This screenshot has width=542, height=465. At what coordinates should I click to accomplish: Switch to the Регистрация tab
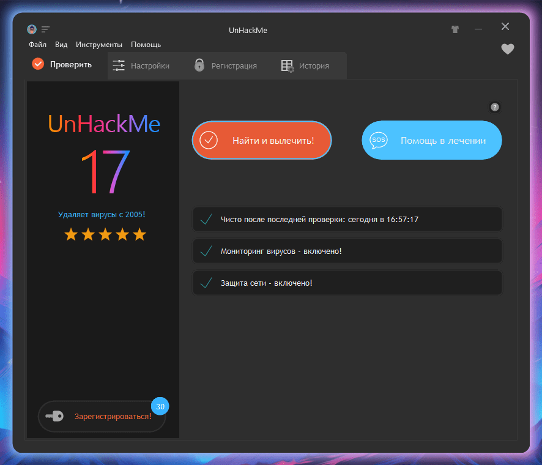point(226,65)
